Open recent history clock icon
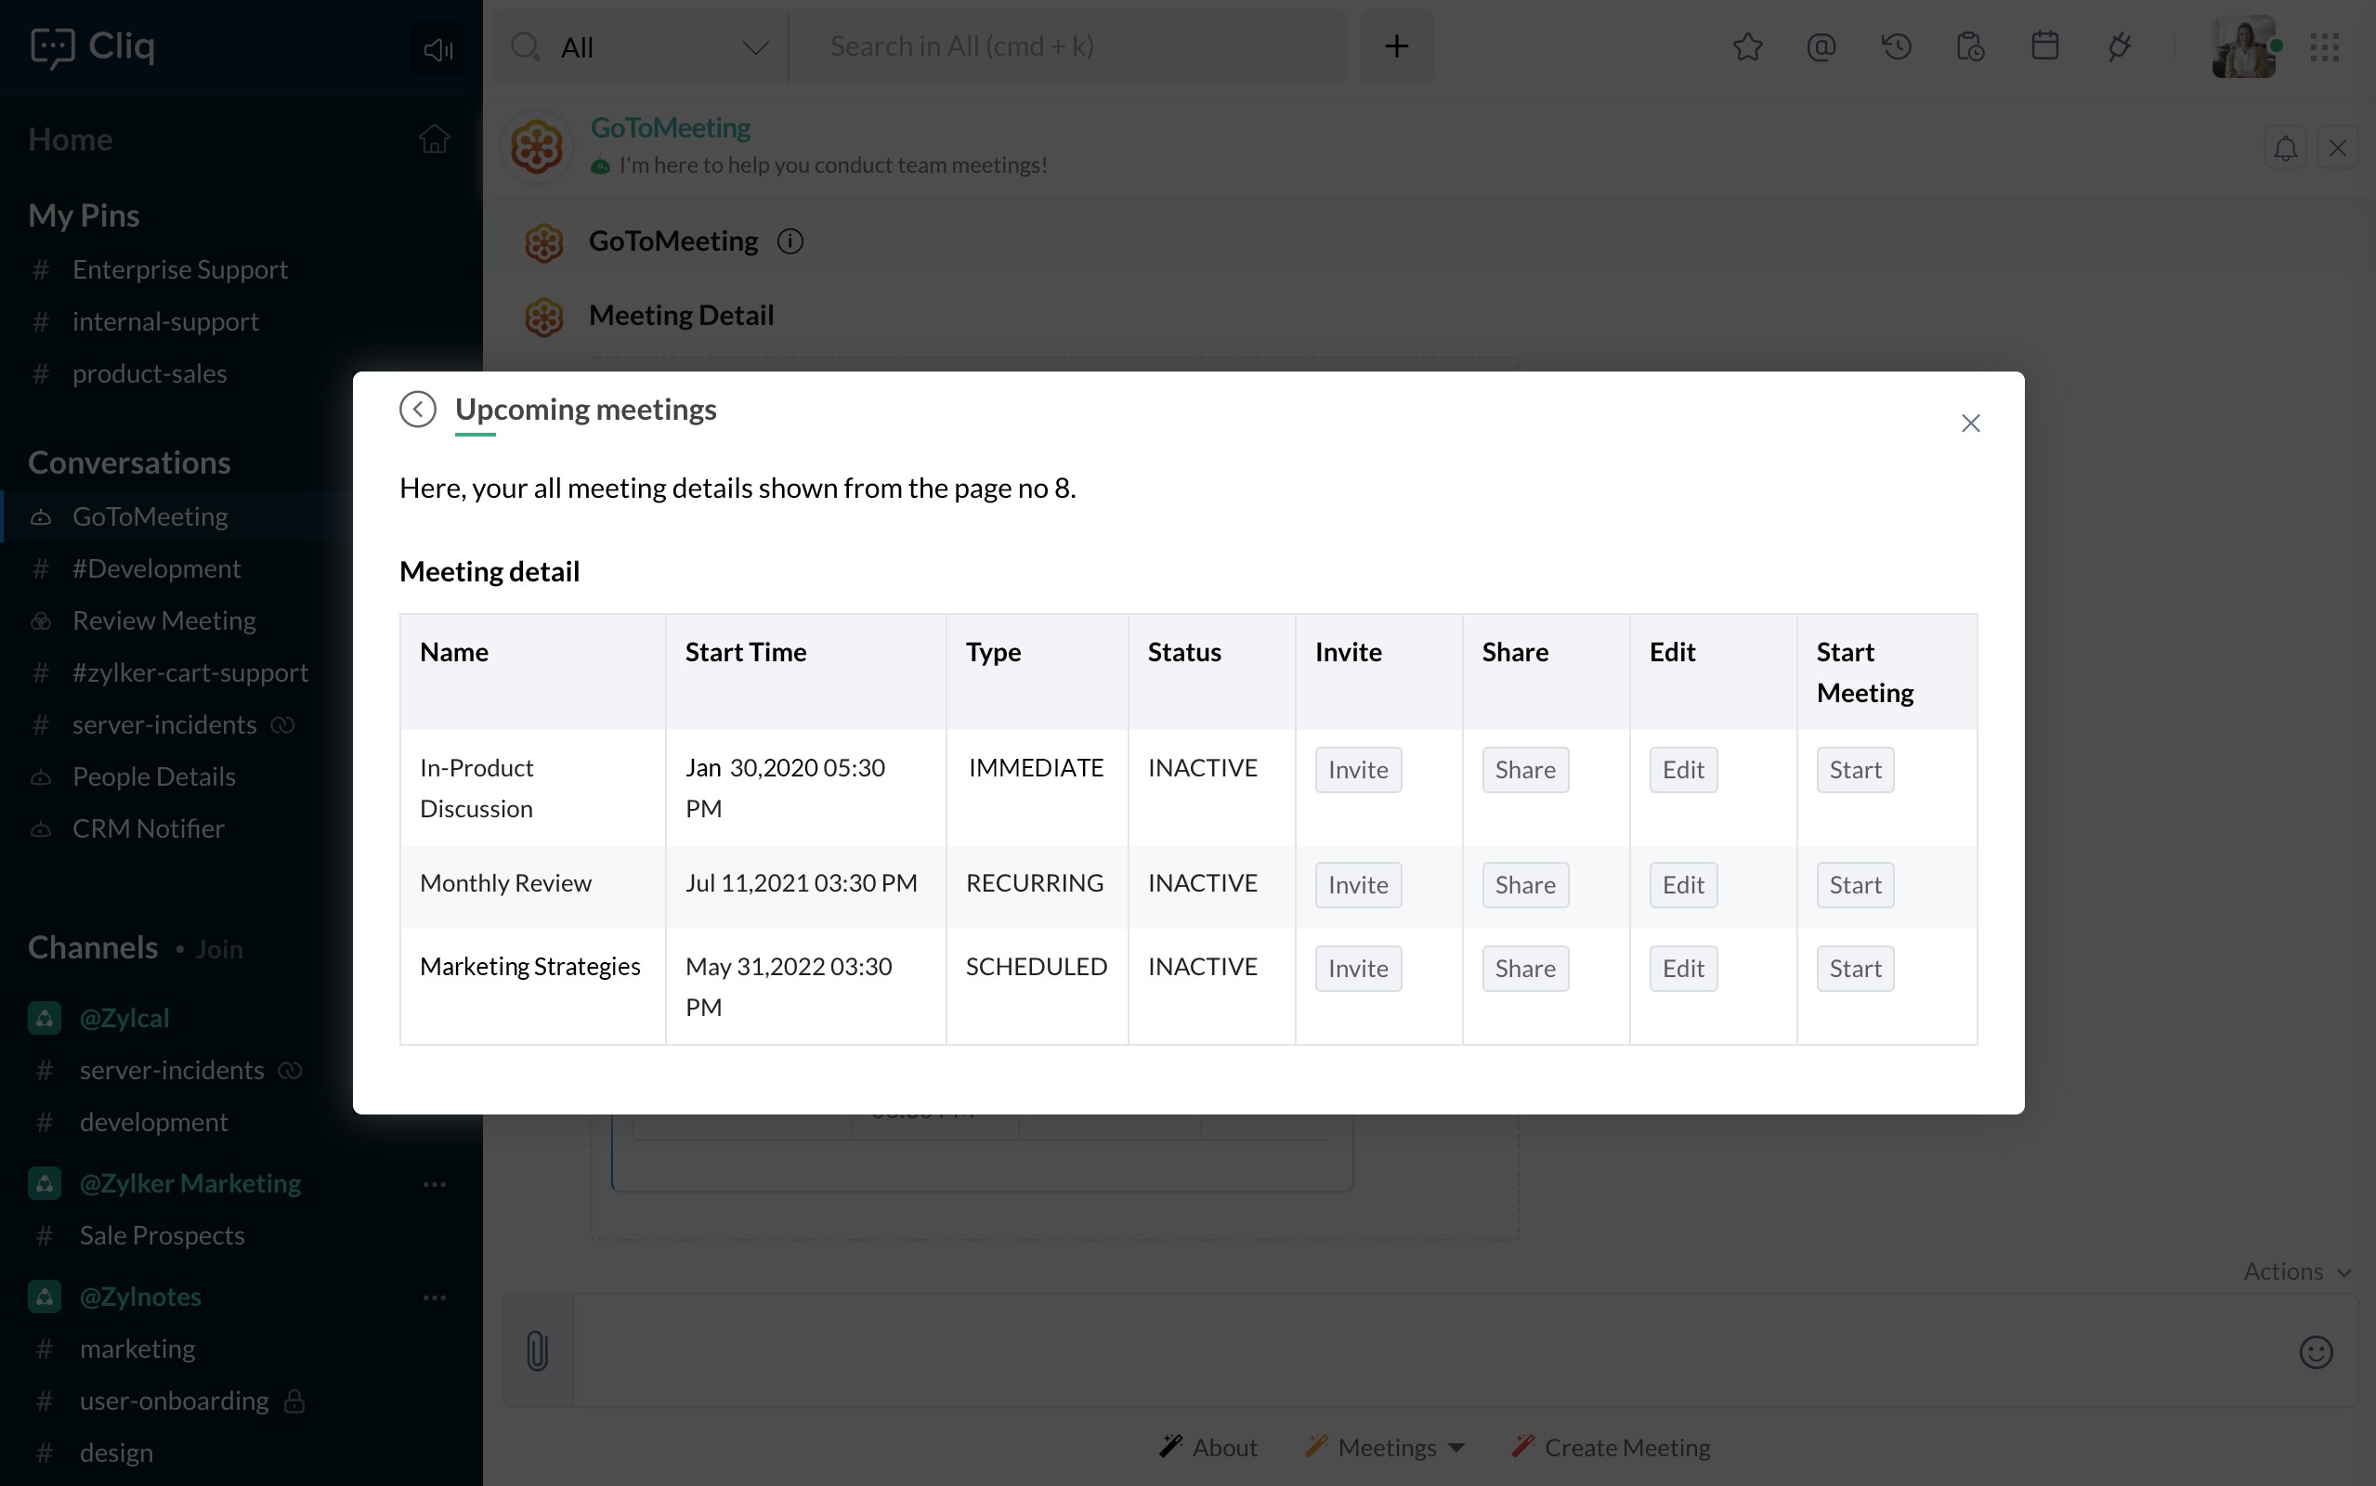The width and height of the screenshot is (2376, 1486). click(x=1896, y=46)
